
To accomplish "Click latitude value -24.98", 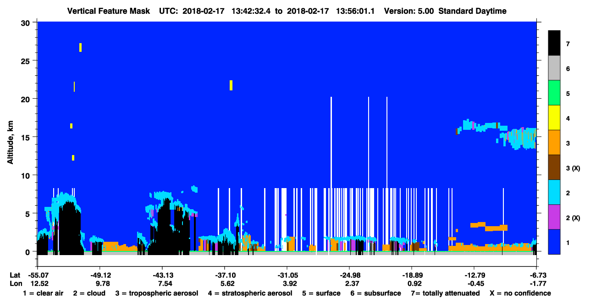I will (350, 275).
